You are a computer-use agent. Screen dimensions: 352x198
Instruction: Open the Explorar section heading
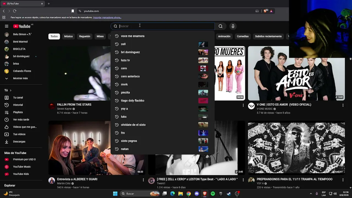(x=10, y=186)
